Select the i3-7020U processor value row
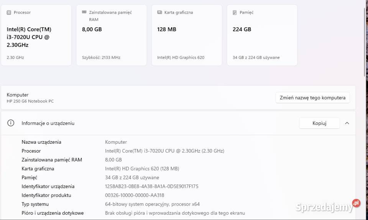 [x=164, y=151]
